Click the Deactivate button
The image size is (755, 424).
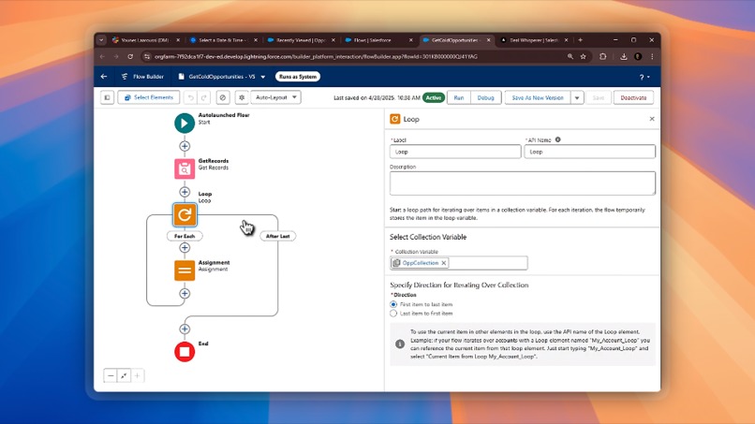[x=633, y=97]
